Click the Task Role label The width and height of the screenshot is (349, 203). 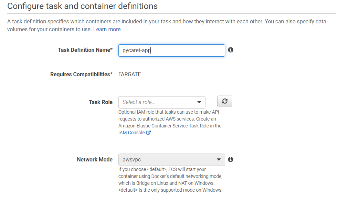(101, 102)
